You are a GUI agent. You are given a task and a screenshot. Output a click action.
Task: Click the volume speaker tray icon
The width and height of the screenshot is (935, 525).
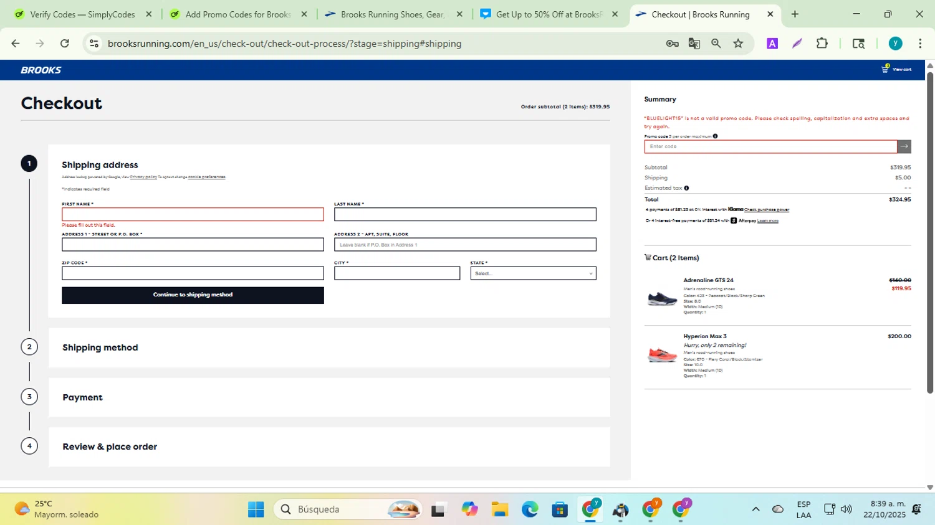[846, 509]
